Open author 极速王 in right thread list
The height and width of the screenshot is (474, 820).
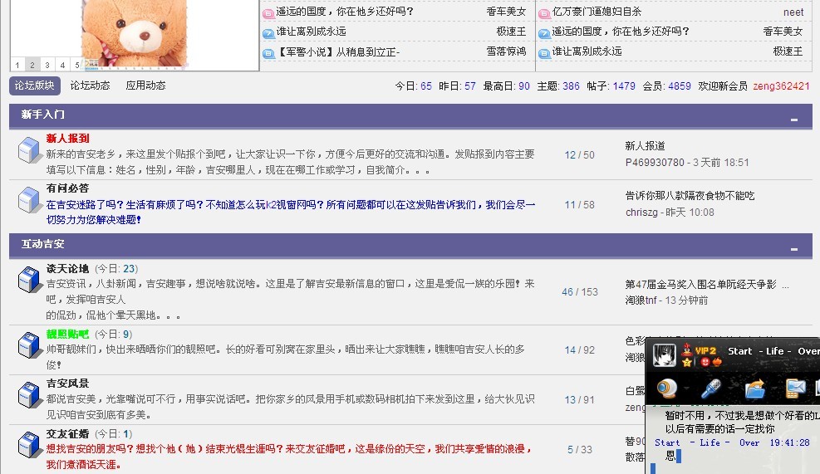tap(788, 51)
